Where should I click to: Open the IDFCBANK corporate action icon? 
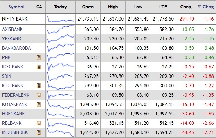click(39, 67)
